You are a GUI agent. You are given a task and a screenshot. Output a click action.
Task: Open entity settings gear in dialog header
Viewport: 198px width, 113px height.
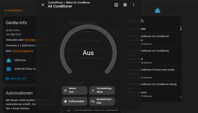[x=125, y=5]
